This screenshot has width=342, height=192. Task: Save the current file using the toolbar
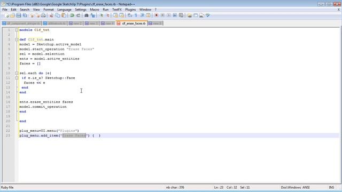(x=19, y=15)
